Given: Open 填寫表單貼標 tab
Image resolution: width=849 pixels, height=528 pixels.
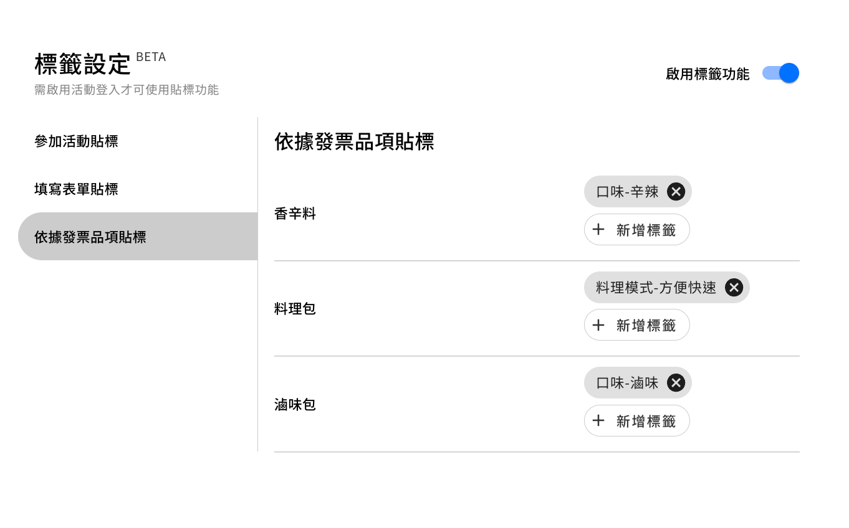Looking at the screenshot, I should (x=76, y=189).
